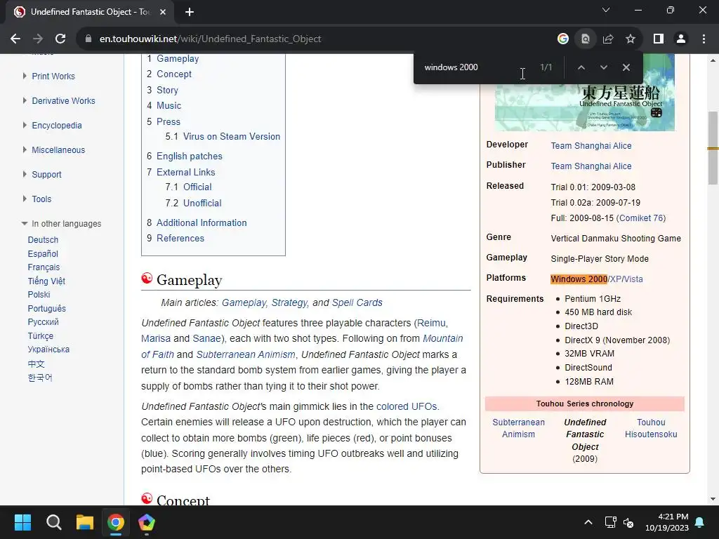Go to Virus on Steam Version subsection
This screenshot has height=539, width=719.
pyautogui.click(x=231, y=136)
